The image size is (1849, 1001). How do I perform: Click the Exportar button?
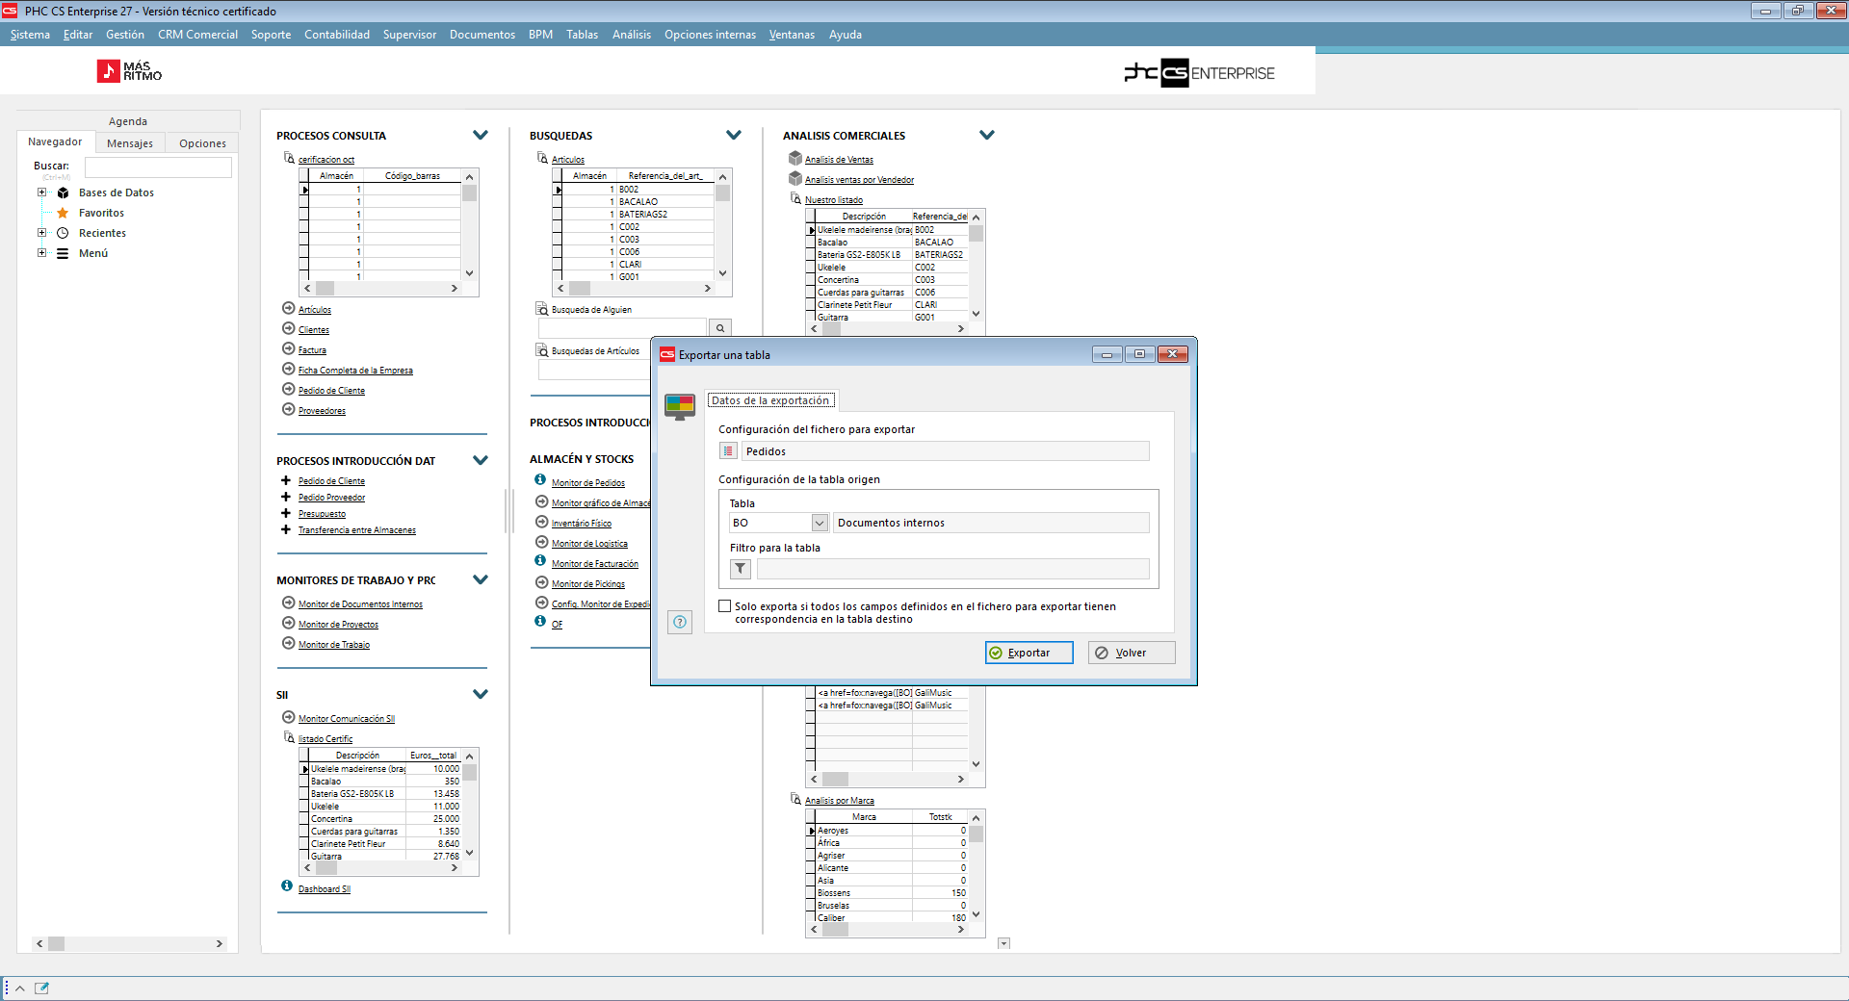[x=1029, y=653]
